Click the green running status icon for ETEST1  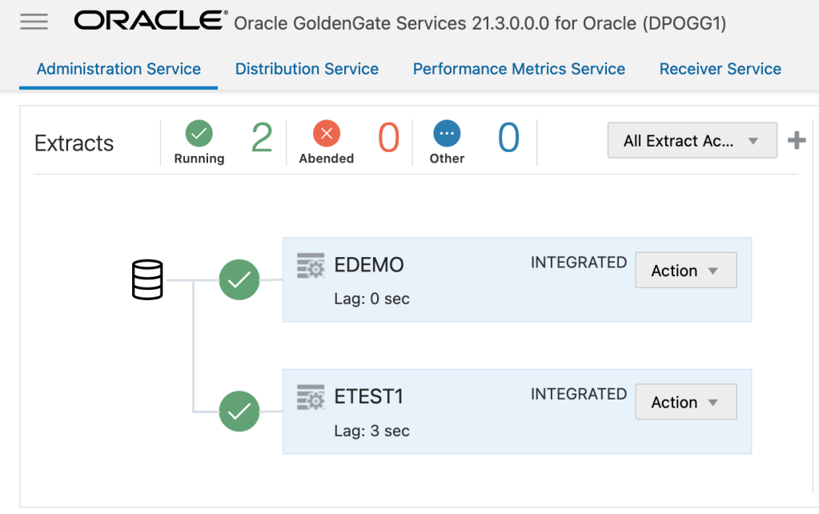coord(239,412)
